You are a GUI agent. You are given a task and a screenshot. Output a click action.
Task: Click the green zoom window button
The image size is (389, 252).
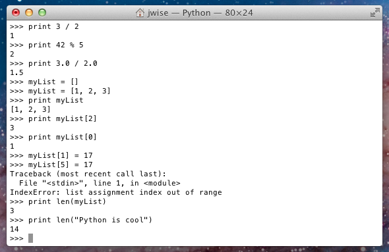click(x=42, y=13)
